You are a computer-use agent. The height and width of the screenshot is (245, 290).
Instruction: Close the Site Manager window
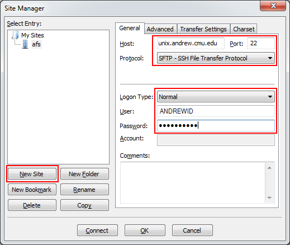click(273, 6)
